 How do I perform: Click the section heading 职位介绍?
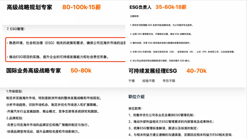(136, 97)
